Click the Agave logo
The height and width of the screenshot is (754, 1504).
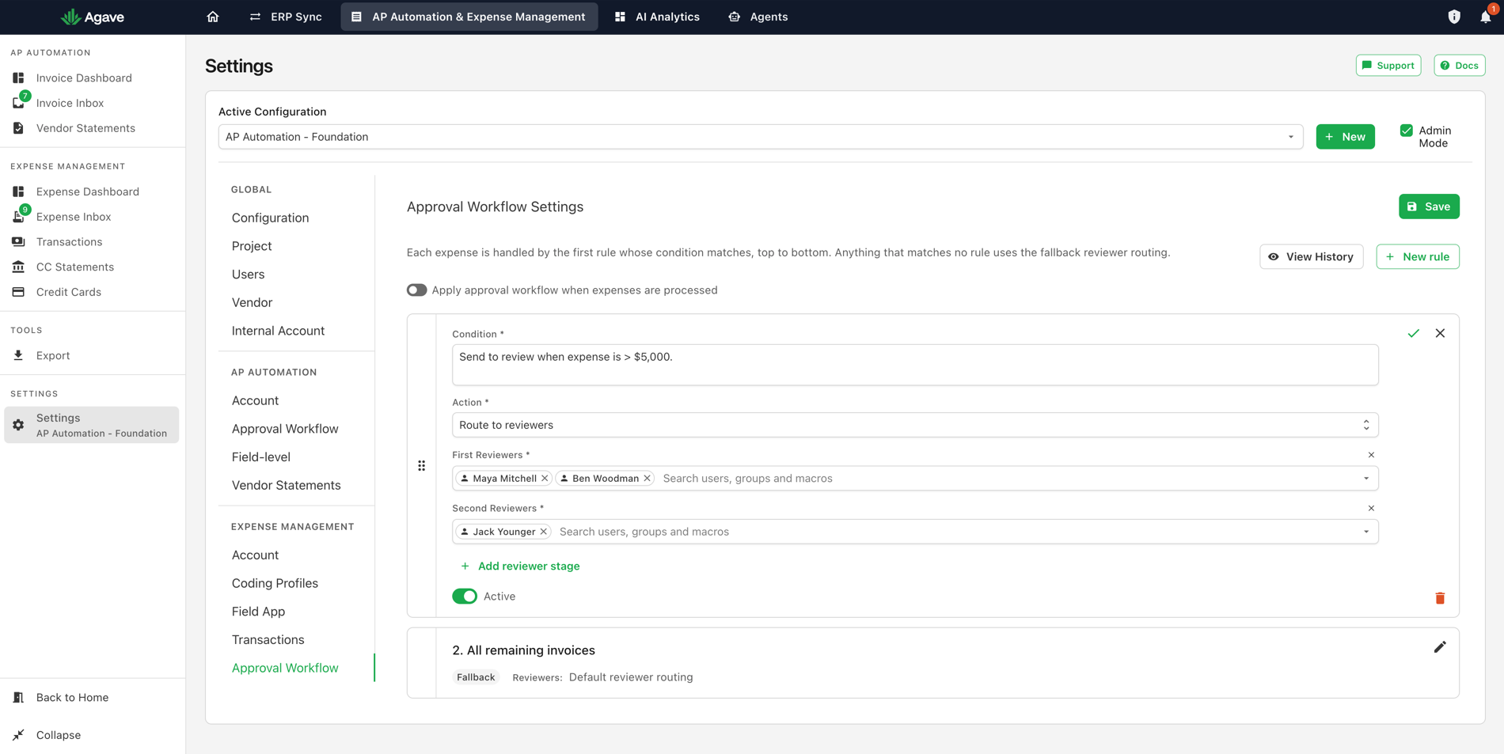(93, 17)
